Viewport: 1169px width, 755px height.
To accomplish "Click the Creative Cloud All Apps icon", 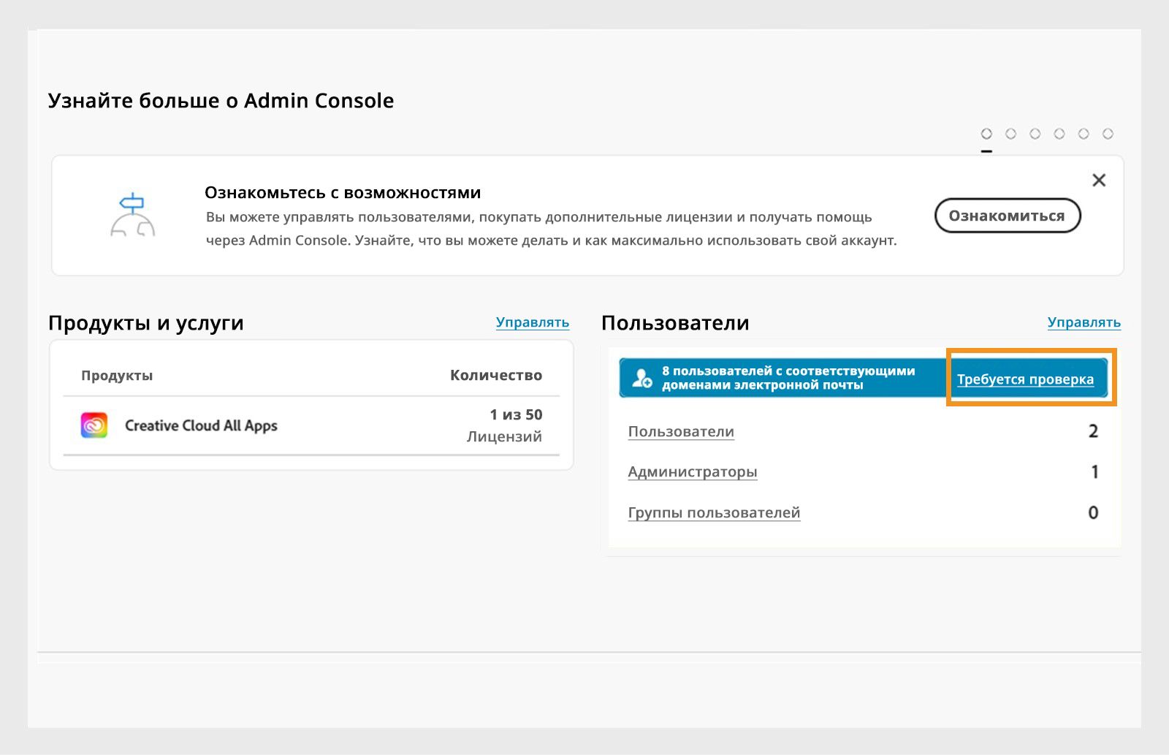I will coord(94,425).
